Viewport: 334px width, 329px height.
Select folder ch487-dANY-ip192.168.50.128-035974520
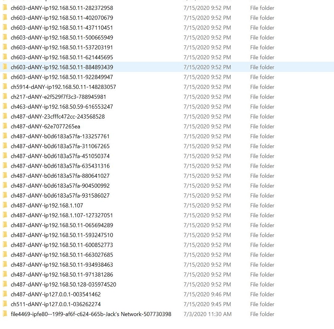point(62,284)
